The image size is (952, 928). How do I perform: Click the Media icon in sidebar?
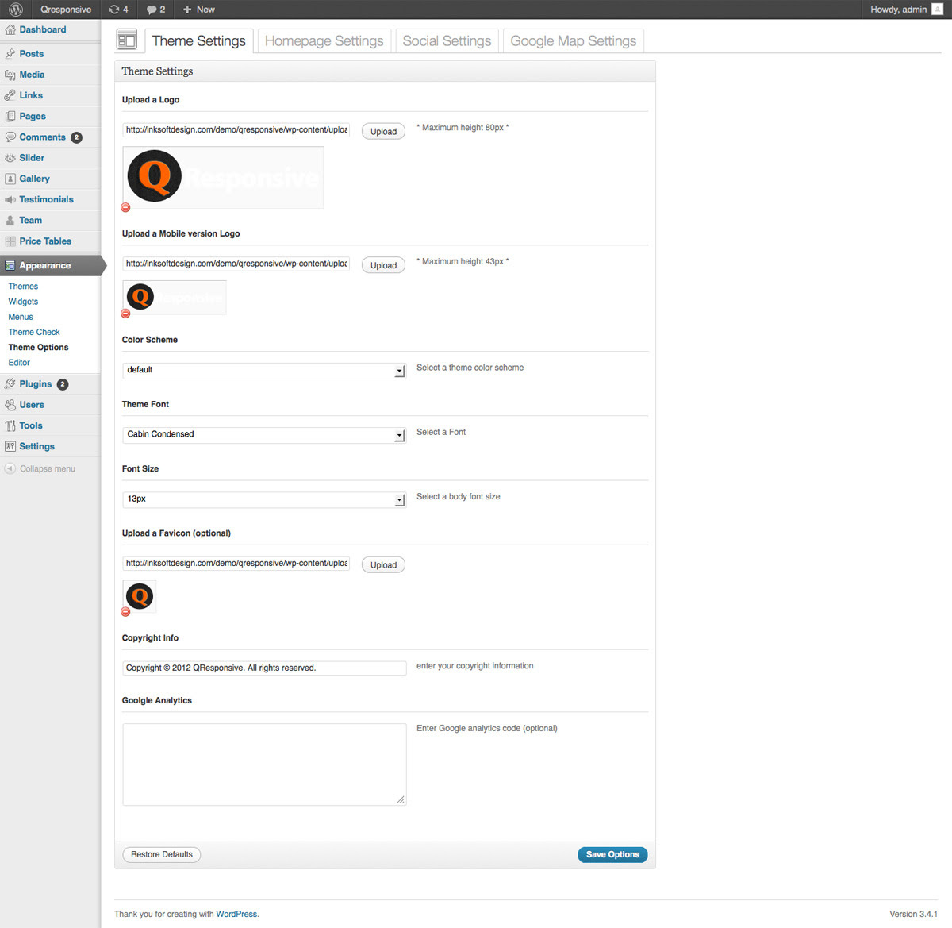coord(10,75)
